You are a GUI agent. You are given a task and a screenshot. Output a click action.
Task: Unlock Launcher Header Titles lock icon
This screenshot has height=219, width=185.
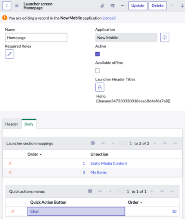pos(100,87)
